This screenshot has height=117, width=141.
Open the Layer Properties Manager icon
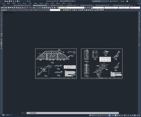pos(57,8)
